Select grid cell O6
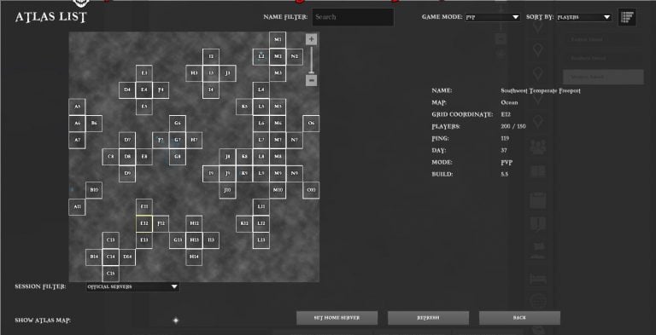Viewport: 656px width, 335px height. (x=311, y=124)
